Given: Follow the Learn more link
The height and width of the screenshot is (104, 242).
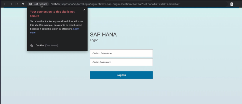Looking at the screenshot, I should tap(76, 29).
